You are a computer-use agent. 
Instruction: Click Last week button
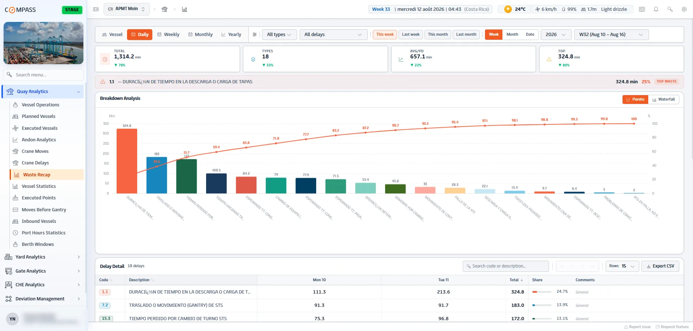411,35
